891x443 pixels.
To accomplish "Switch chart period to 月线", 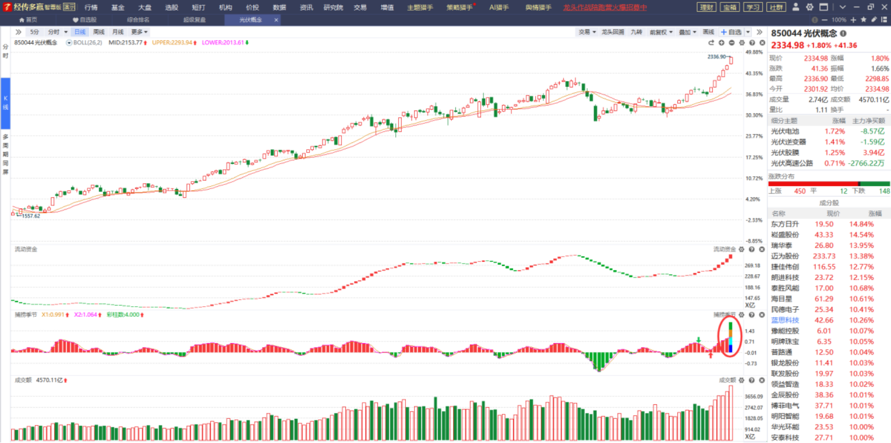I will point(118,32).
